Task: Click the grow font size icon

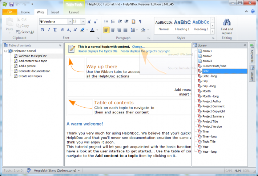Action: [89, 22]
